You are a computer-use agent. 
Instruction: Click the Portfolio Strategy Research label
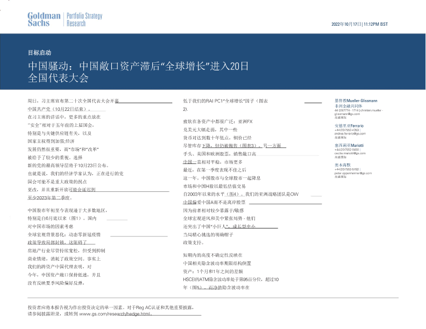(x=84, y=20)
